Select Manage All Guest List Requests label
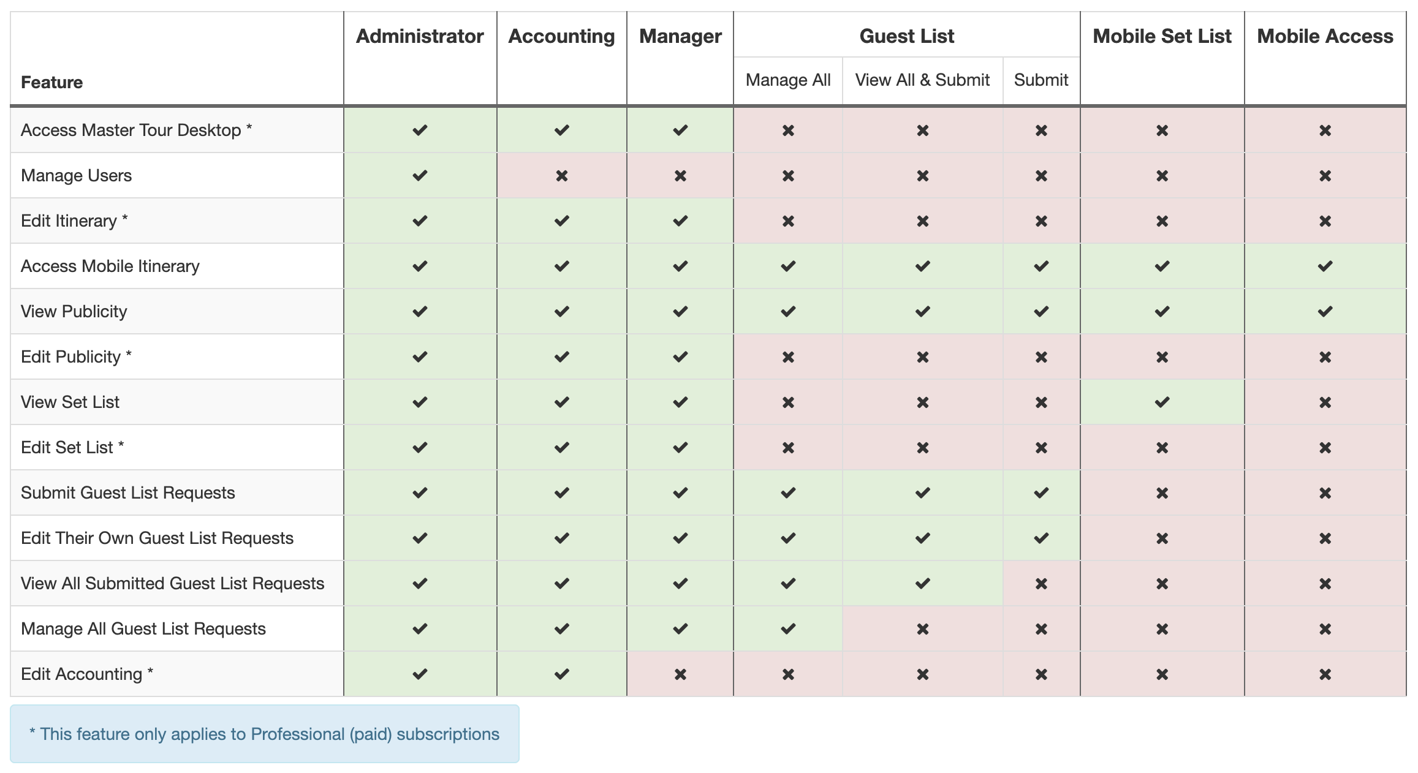The width and height of the screenshot is (1418, 773). [143, 628]
